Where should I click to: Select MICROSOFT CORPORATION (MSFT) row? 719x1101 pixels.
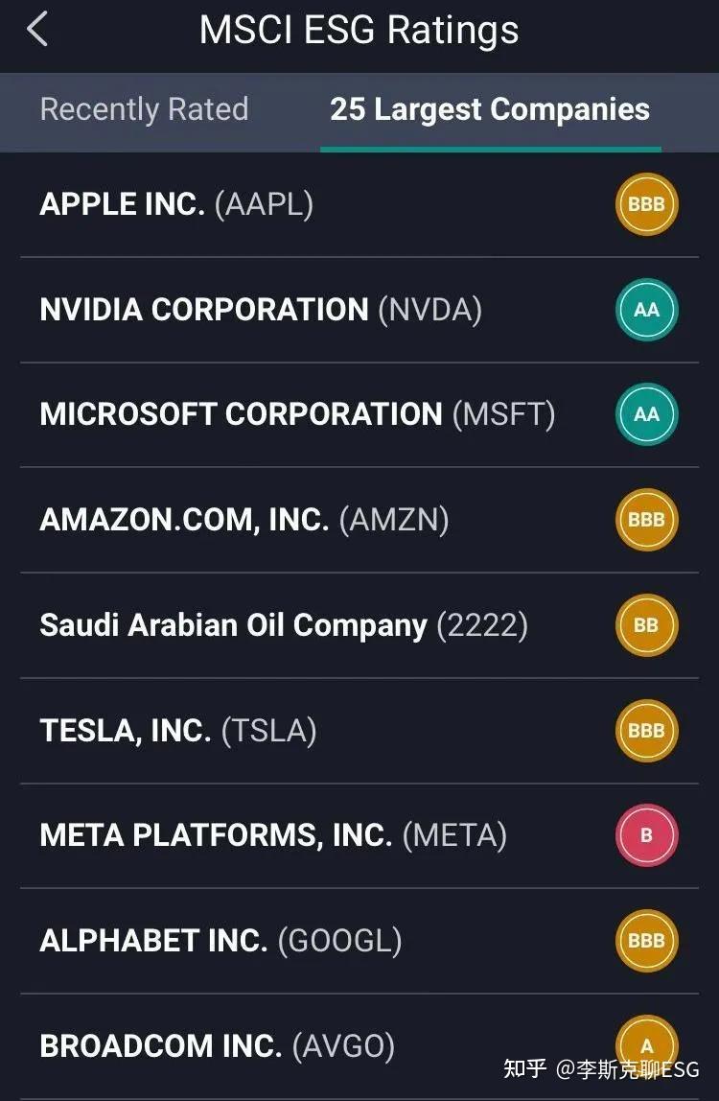tap(297, 414)
